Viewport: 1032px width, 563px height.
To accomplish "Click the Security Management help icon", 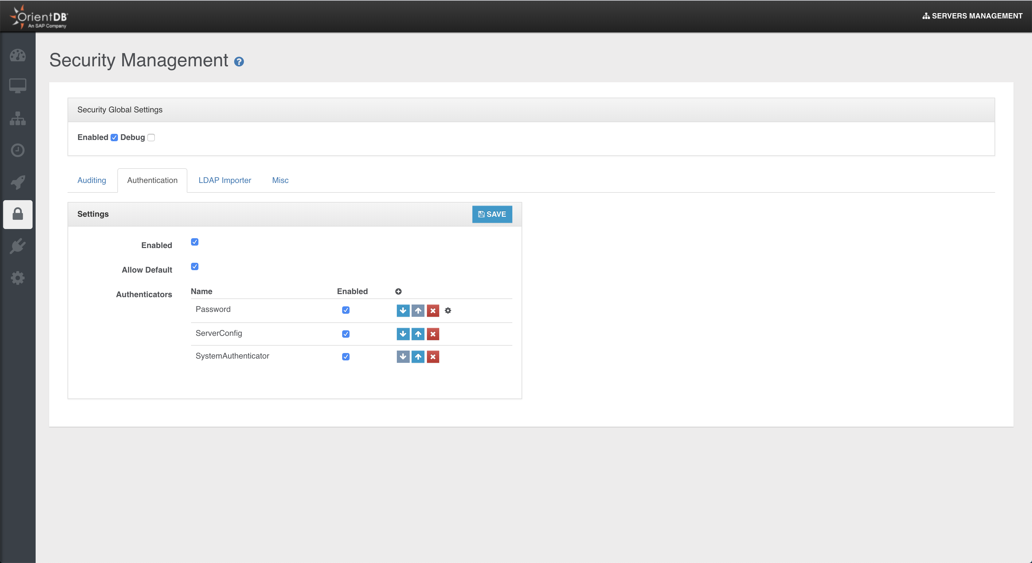I will click(239, 62).
